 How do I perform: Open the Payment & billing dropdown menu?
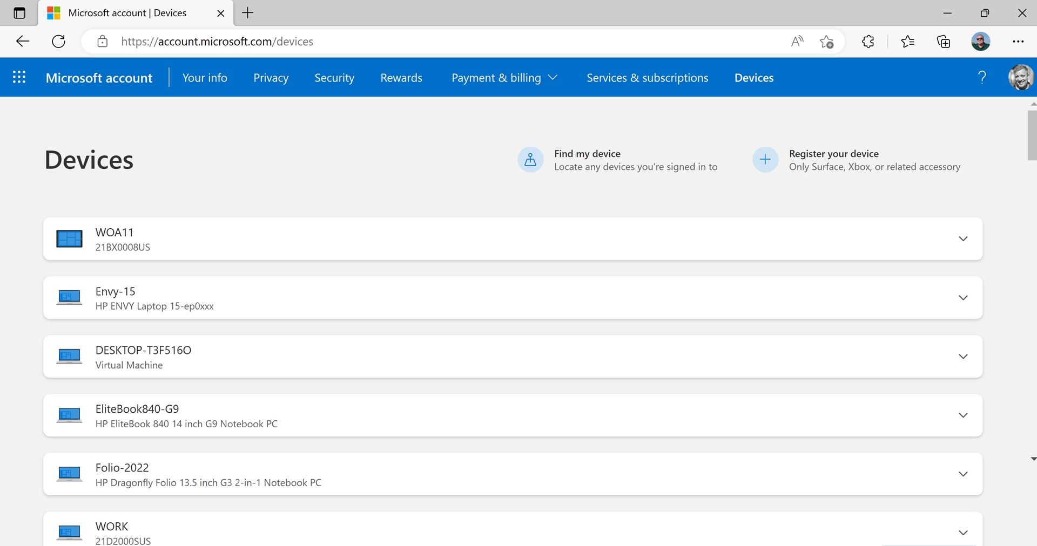point(504,78)
